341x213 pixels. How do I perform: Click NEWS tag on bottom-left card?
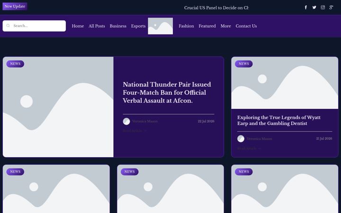point(15,172)
